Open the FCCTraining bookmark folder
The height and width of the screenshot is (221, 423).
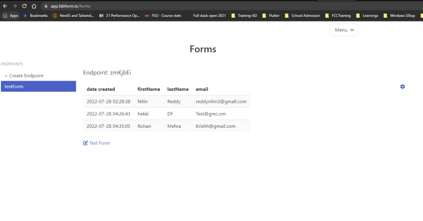coord(338,16)
